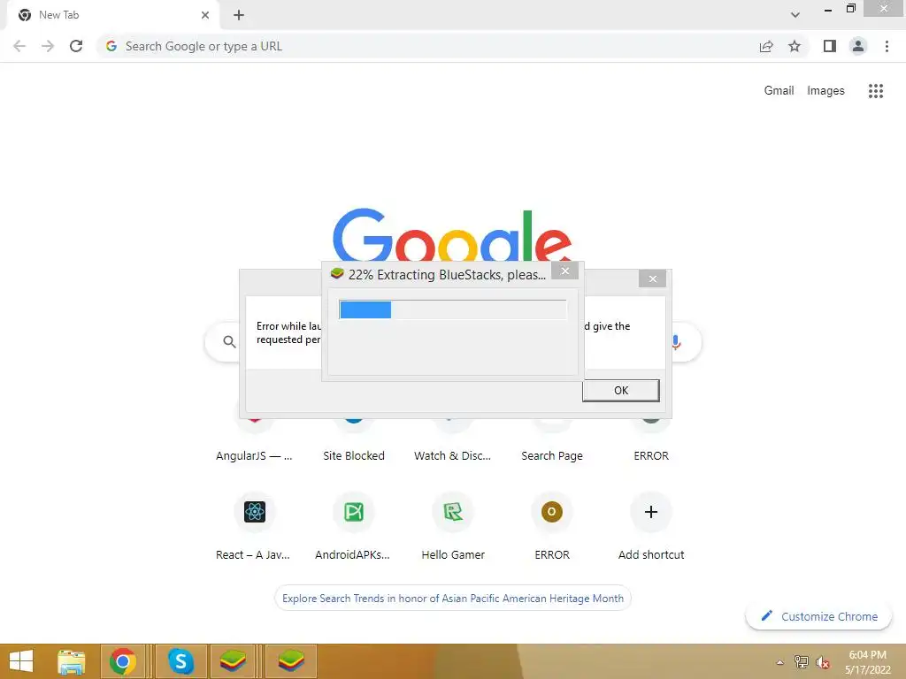Expand the tab search chevron
This screenshot has height=679, width=906.
click(x=795, y=15)
